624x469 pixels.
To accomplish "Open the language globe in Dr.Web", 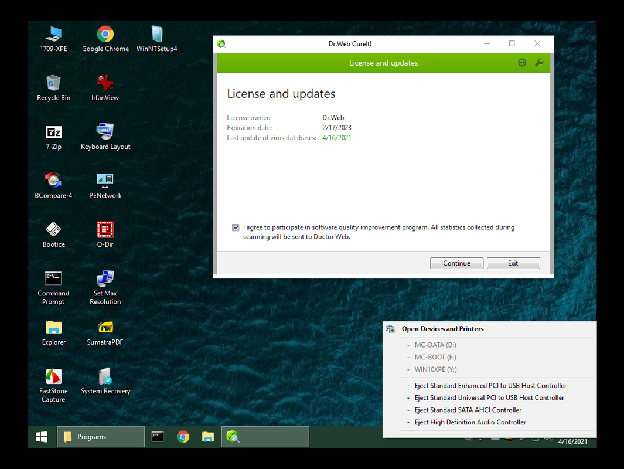I will click(x=522, y=63).
